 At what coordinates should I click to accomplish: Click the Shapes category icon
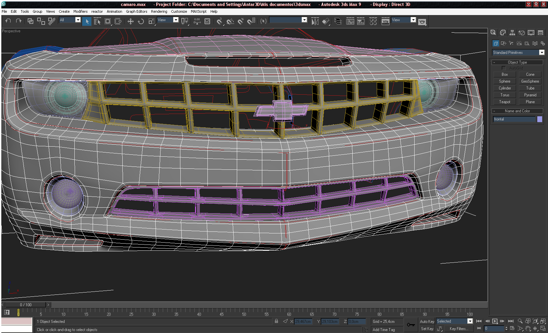click(x=503, y=43)
